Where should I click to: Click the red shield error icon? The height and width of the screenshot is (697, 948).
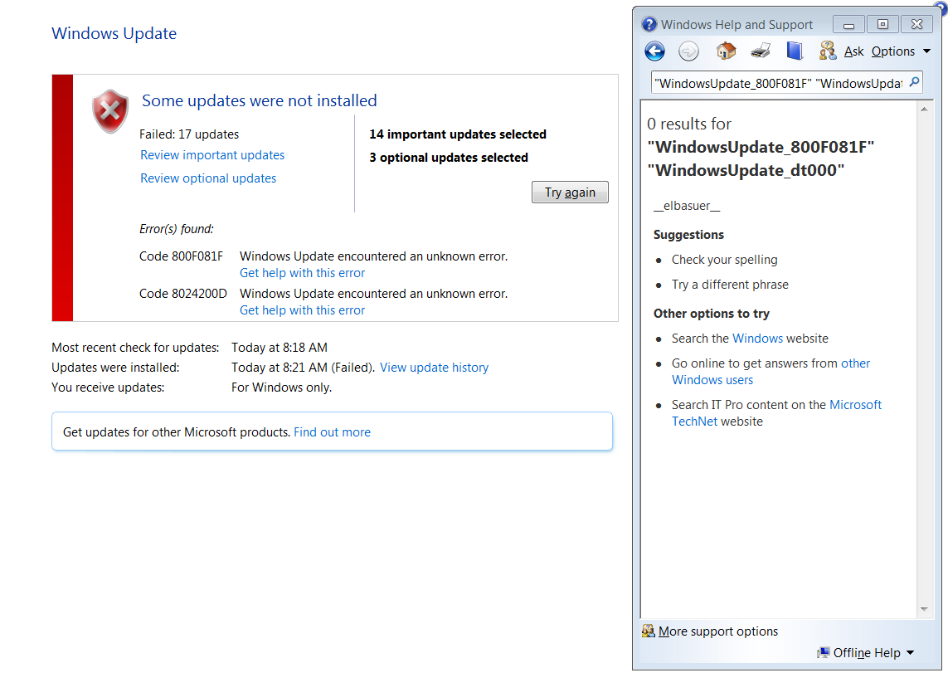[x=110, y=111]
